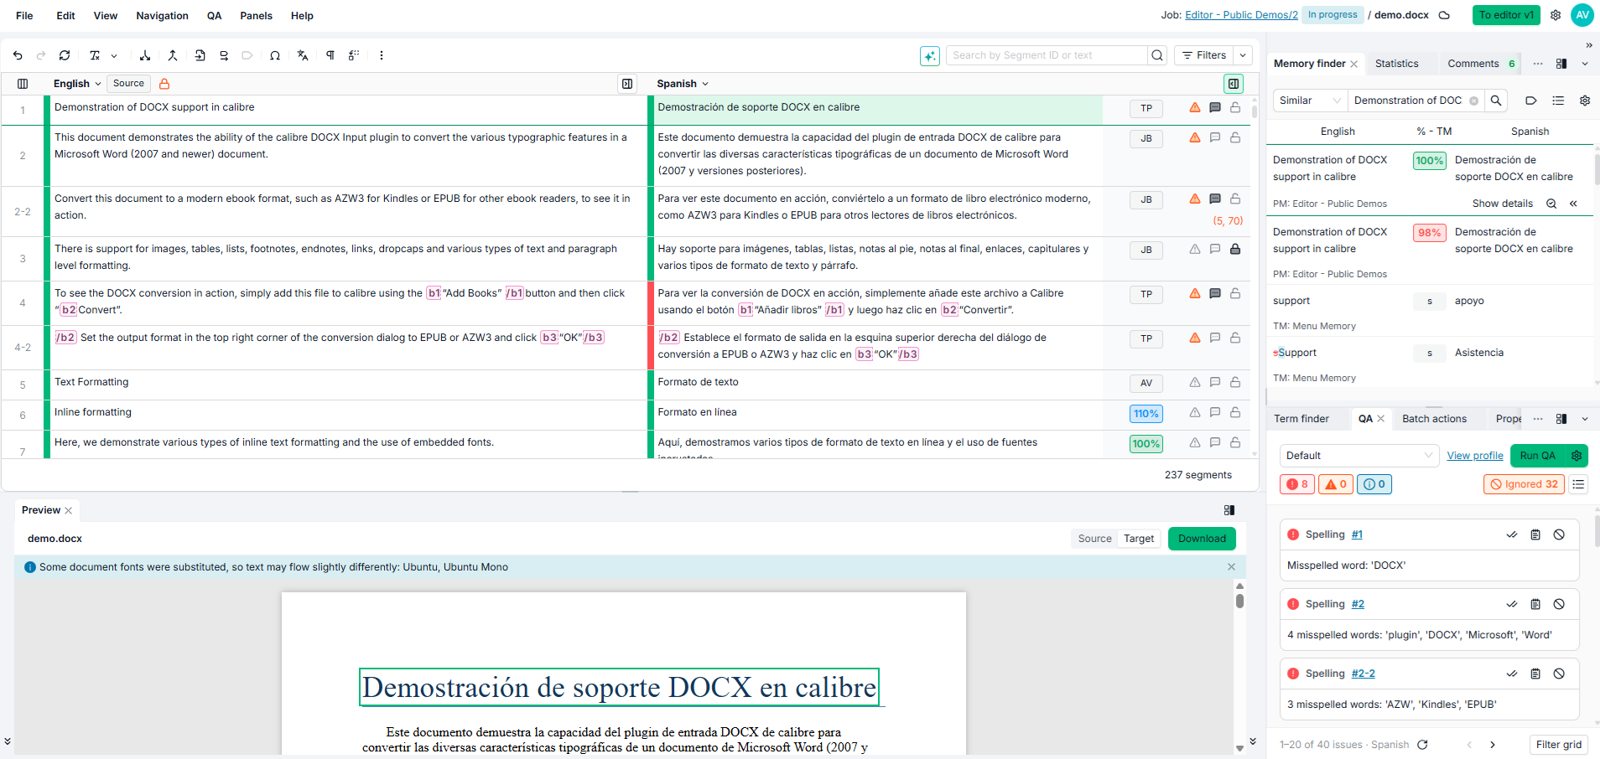Switch to the Batch actions tab
The width and height of the screenshot is (1600, 759).
coord(1435,419)
